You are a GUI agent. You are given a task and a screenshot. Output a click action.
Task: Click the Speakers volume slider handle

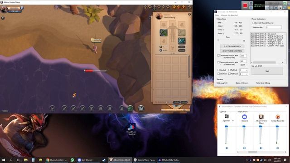click(x=227, y=126)
